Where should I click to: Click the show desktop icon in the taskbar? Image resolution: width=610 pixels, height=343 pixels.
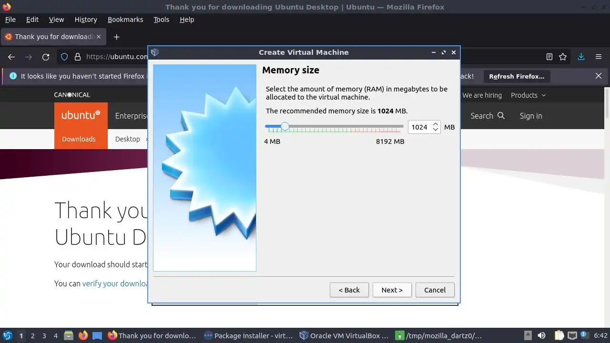tap(97, 336)
